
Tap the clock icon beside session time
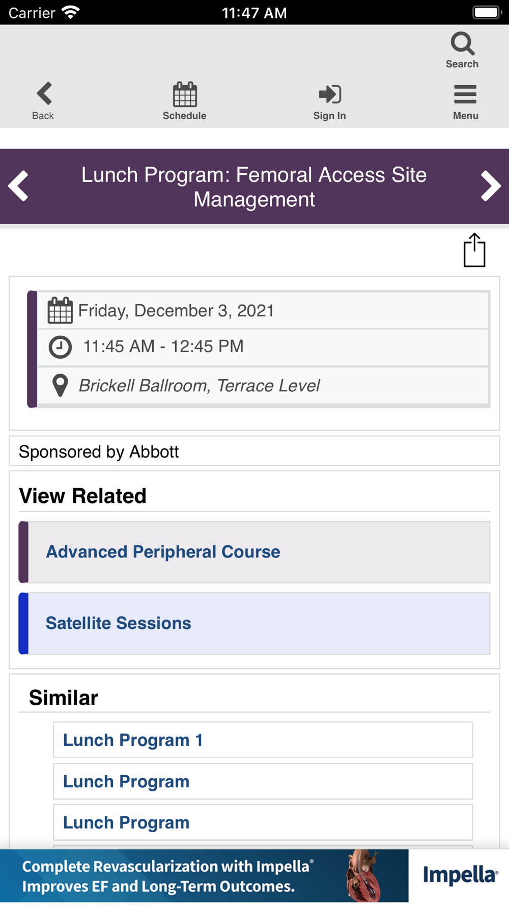pos(60,347)
